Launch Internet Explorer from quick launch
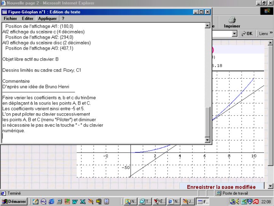Viewport: 274px width, 206px height. click(51, 202)
